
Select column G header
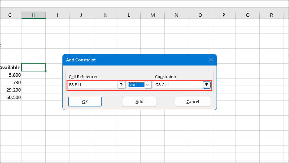(10, 15)
